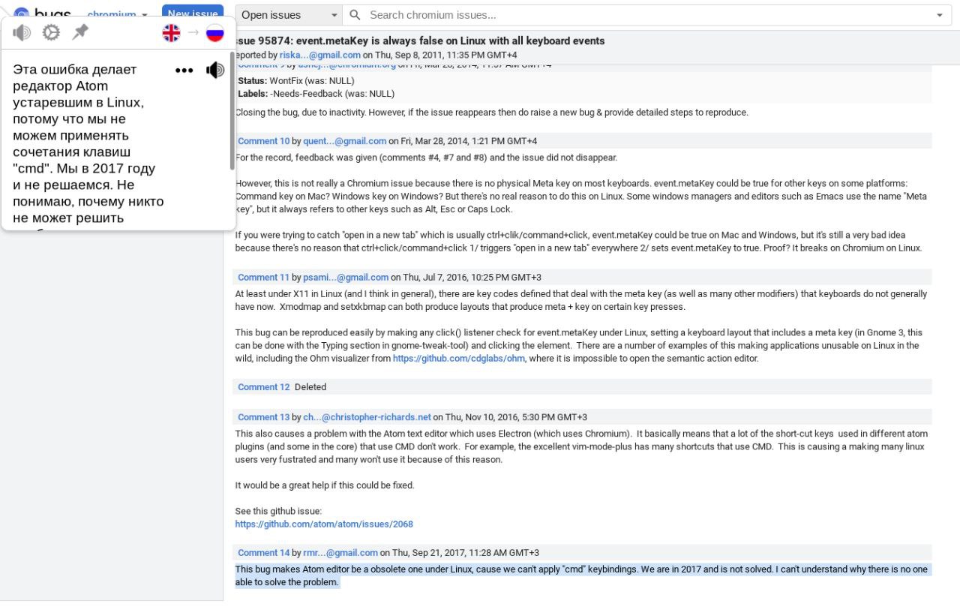
Task: Open rmr...@gmail.com user link
Action: (340, 553)
